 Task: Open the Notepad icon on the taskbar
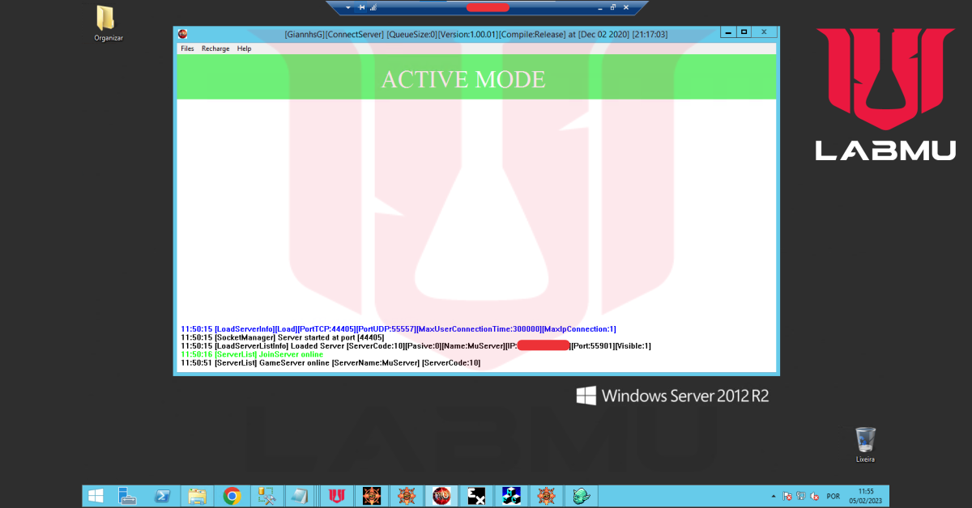(300, 496)
